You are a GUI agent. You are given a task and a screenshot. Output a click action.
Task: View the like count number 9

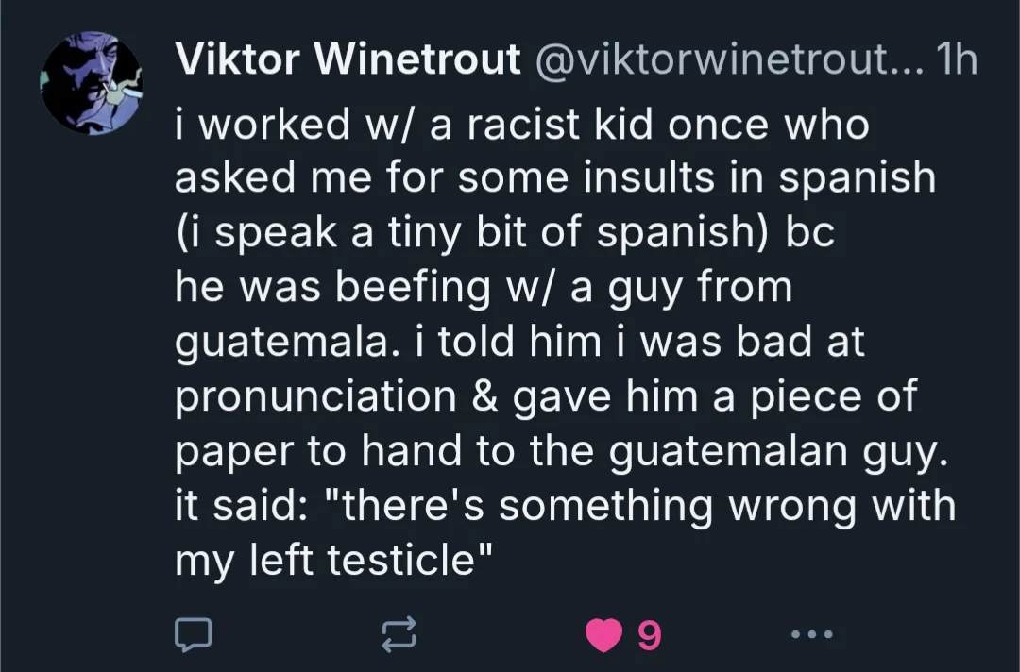(x=649, y=635)
